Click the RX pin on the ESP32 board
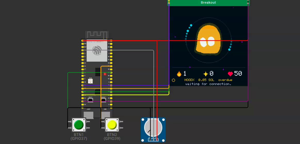The width and height of the screenshot is (300, 144). tap(111, 47)
